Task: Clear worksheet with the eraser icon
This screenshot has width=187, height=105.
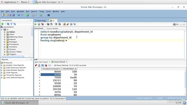Action: pos(68,24)
